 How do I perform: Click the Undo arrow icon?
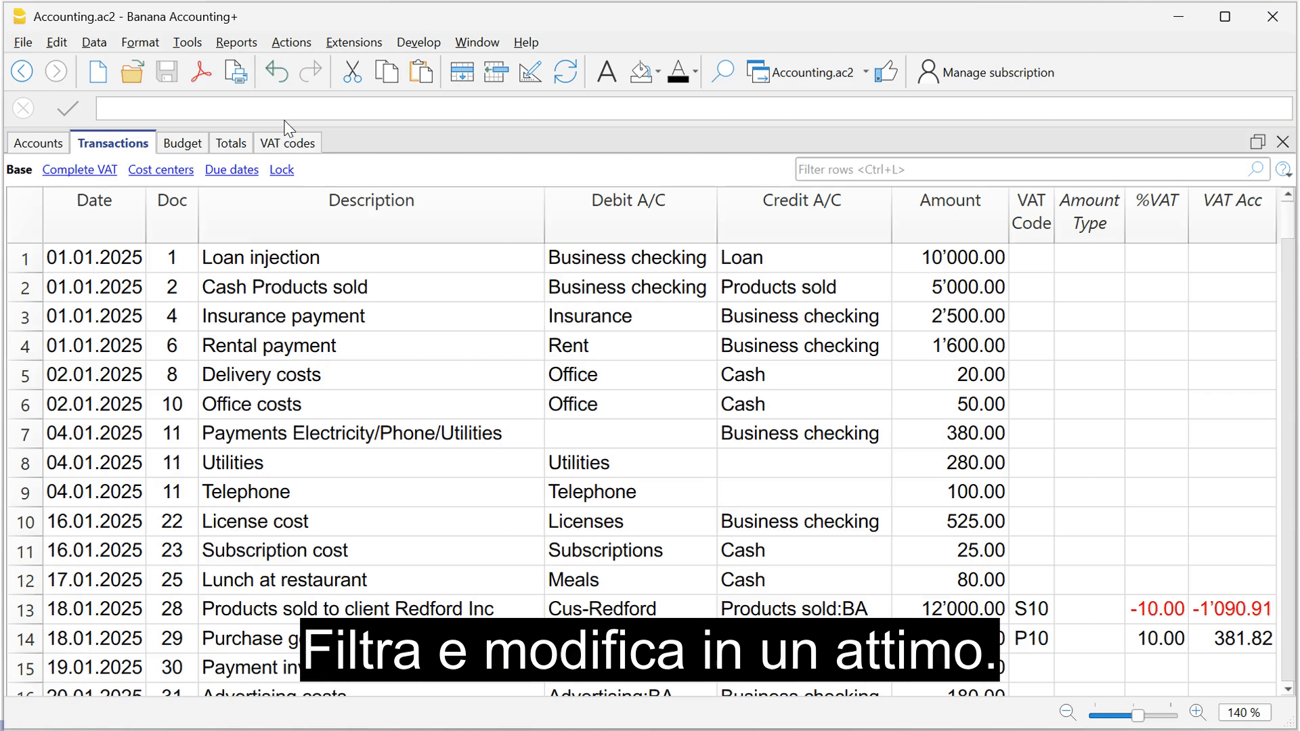(276, 72)
